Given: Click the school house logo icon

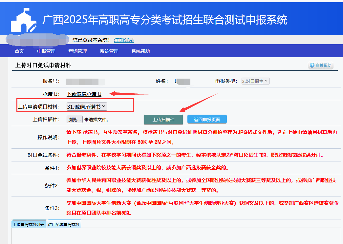Looking at the screenshot, I should [24, 21].
